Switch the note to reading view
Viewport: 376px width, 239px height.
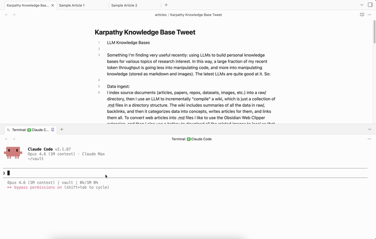point(362,15)
